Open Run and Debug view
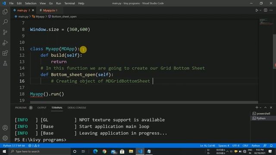 point(5,43)
